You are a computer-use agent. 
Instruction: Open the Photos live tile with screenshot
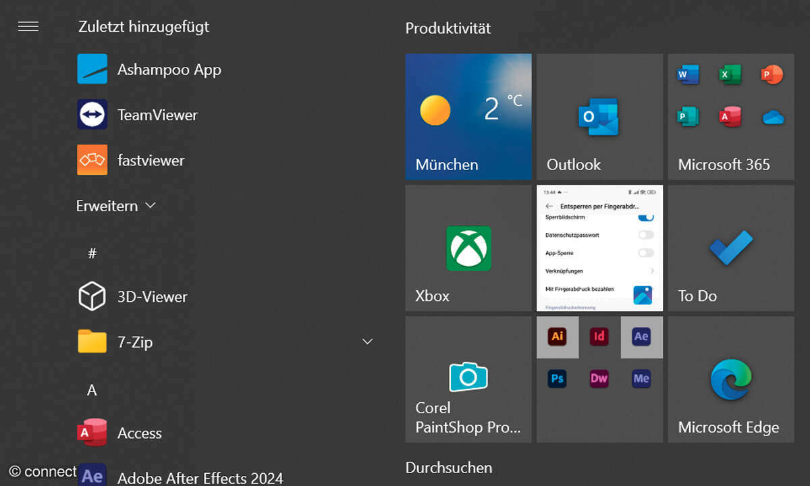(599, 248)
